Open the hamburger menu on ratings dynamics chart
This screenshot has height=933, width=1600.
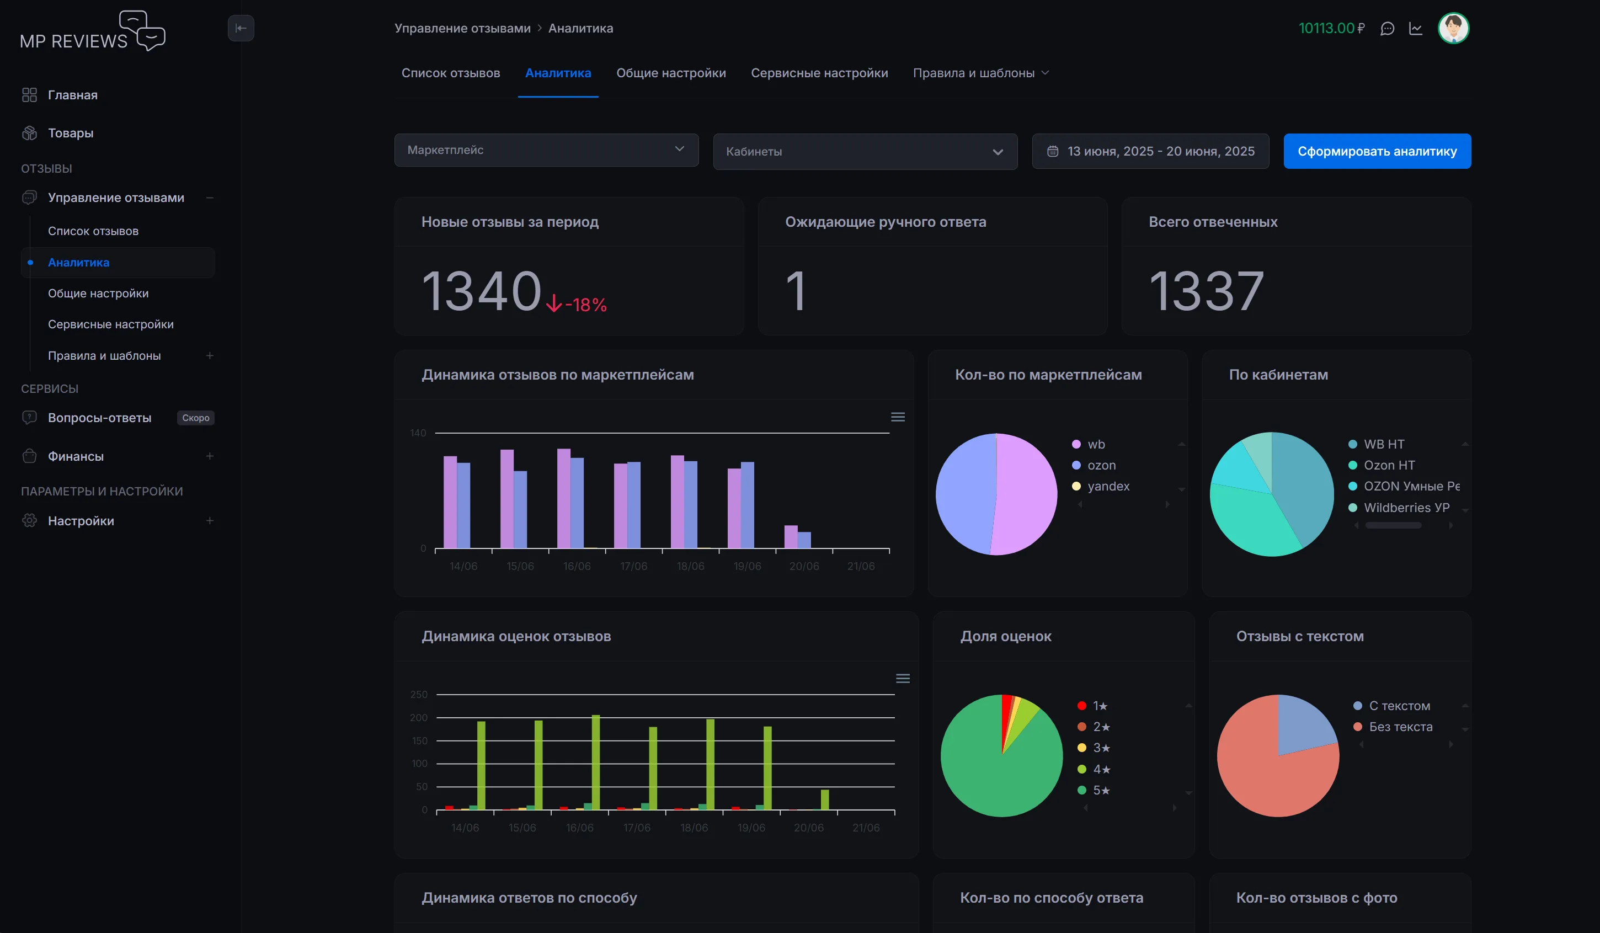904,678
